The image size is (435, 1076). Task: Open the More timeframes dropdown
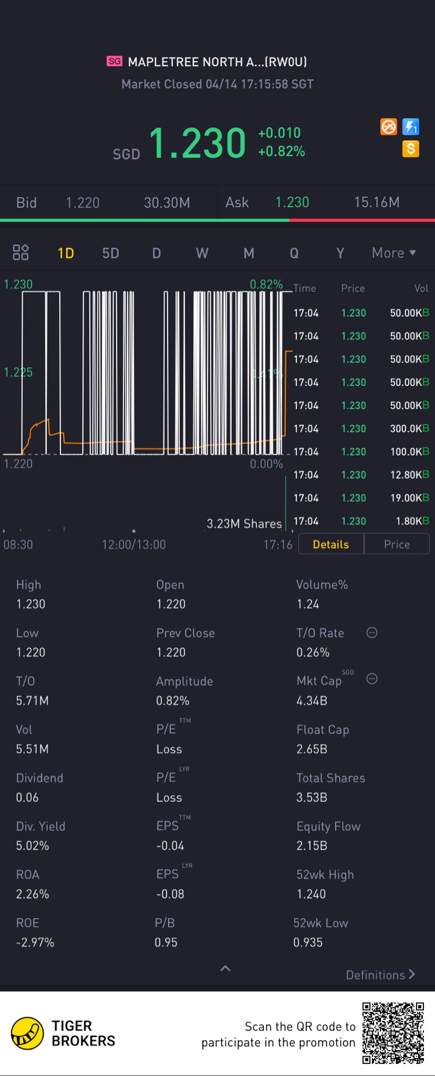pyautogui.click(x=394, y=253)
